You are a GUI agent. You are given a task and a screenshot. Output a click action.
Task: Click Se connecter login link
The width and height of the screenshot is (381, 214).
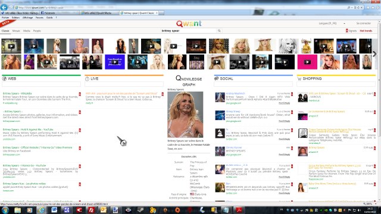364,24
